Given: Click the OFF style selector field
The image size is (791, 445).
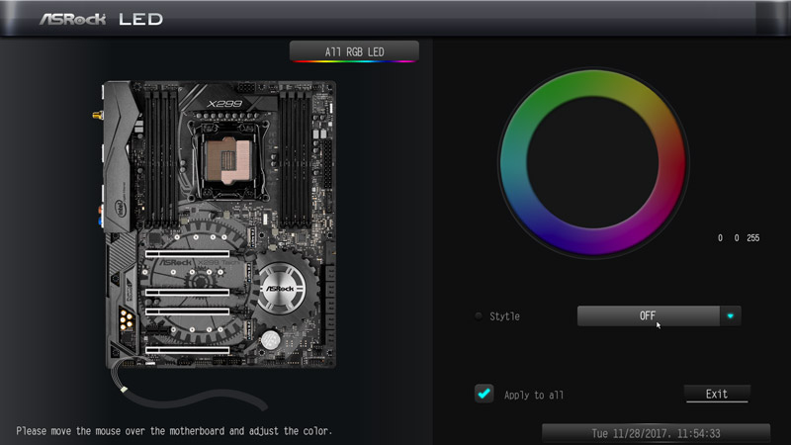Looking at the screenshot, I should click(649, 315).
